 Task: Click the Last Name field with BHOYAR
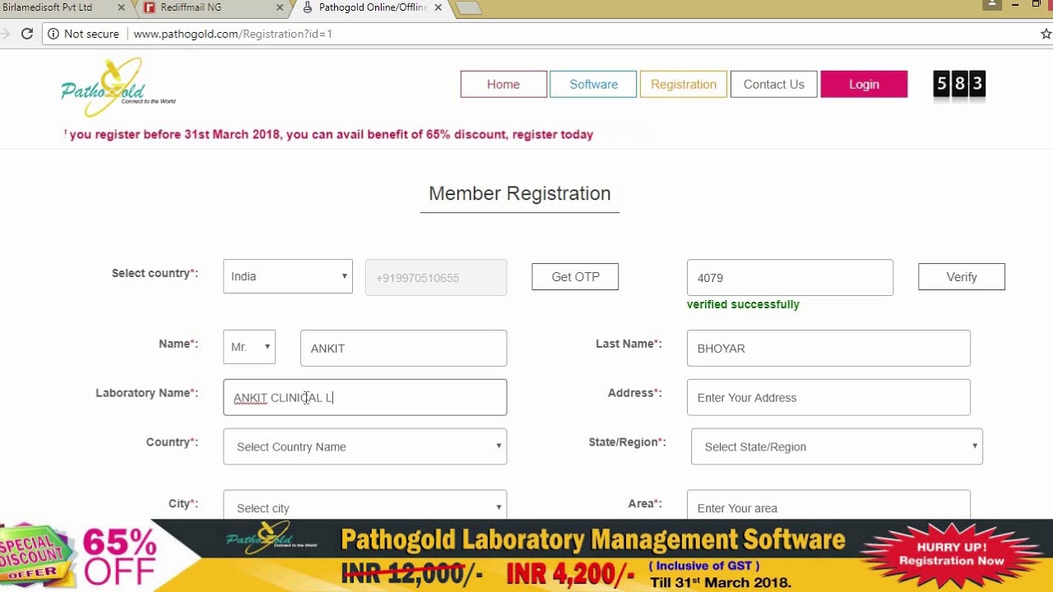click(828, 348)
